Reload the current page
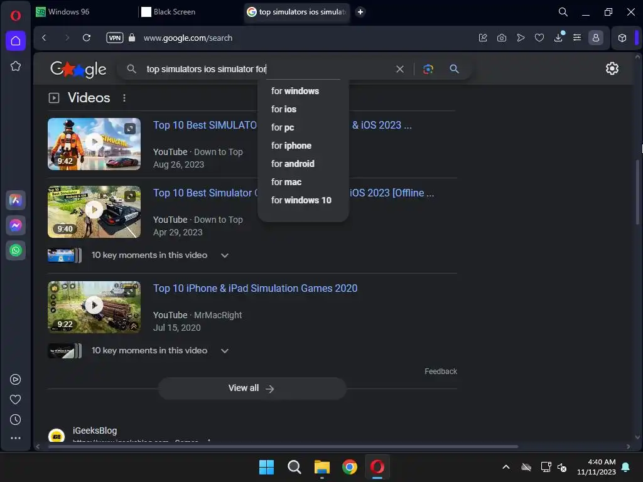 click(87, 38)
